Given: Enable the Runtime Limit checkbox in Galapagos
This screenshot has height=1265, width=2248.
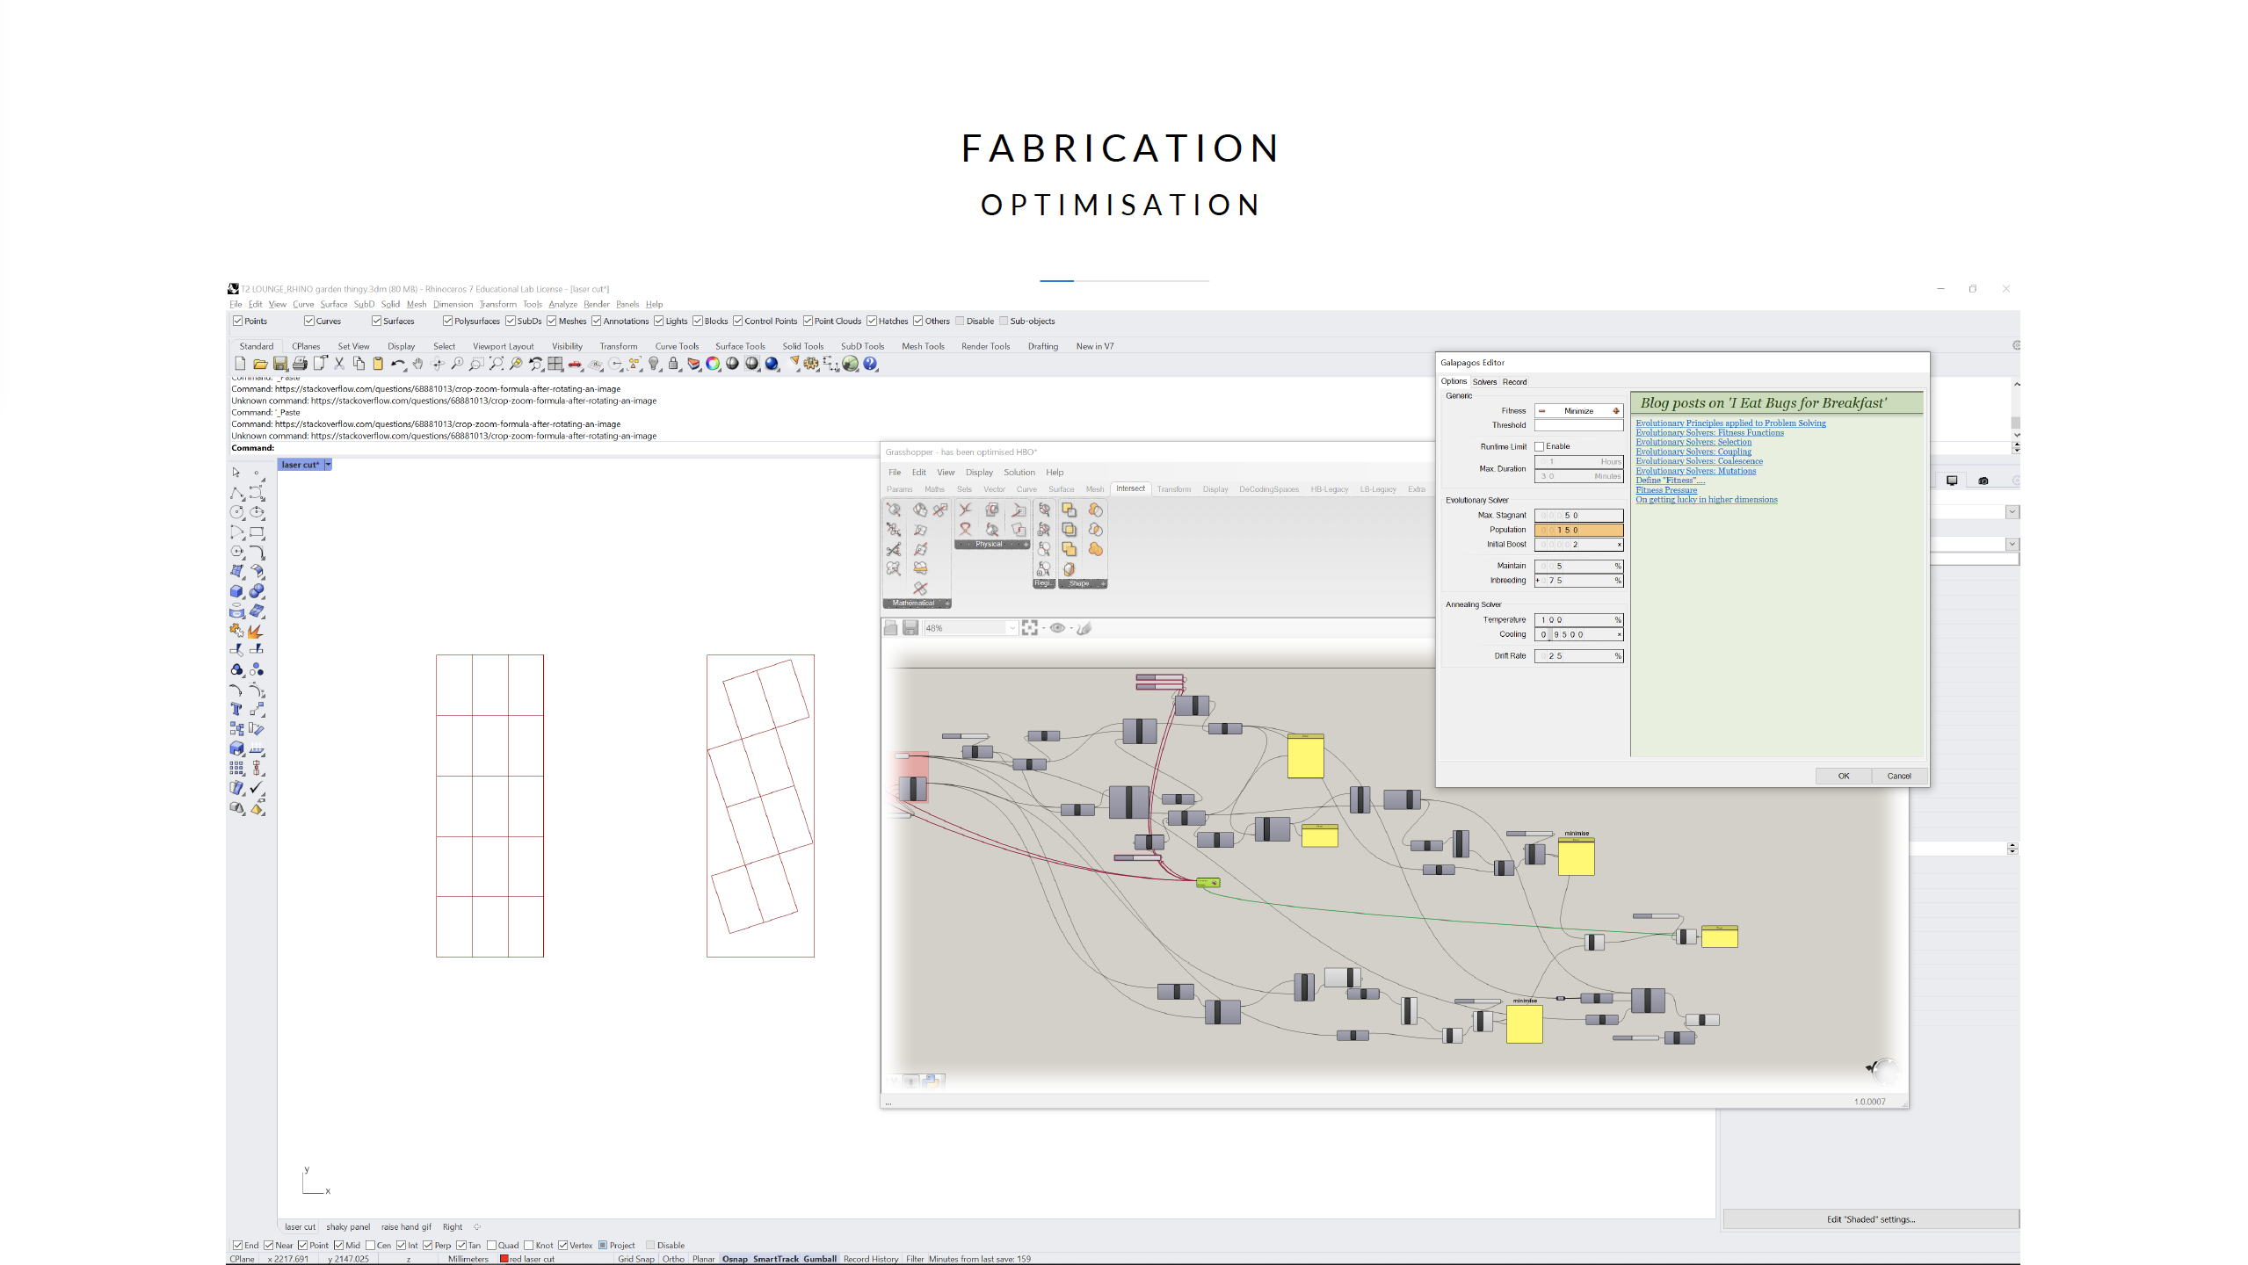Looking at the screenshot, I should coord(1540,446).
